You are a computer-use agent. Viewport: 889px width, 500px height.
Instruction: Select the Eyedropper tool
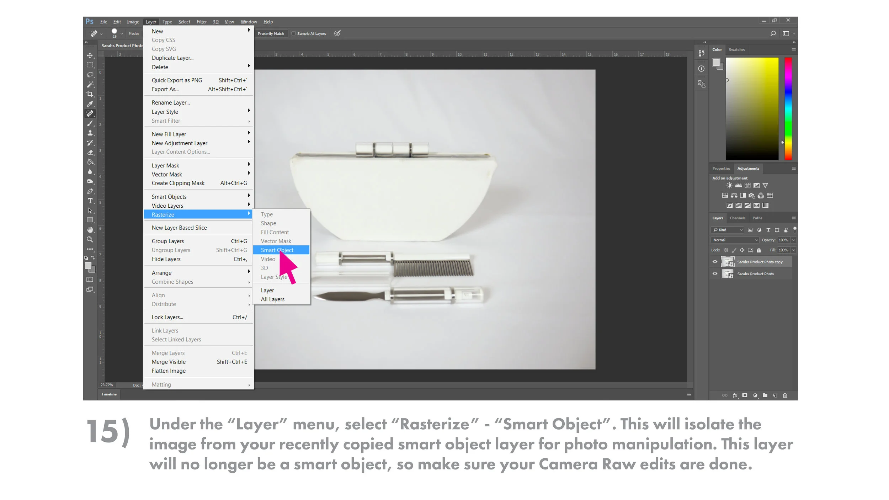[90, 104]
